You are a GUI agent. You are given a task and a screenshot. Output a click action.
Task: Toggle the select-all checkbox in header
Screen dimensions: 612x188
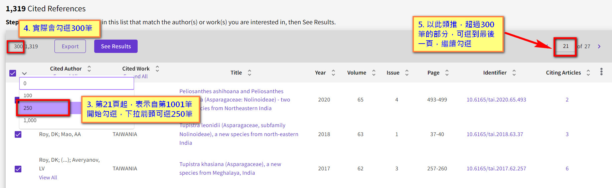click(13, 73)
